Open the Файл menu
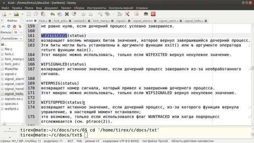 tap(5, 8)
